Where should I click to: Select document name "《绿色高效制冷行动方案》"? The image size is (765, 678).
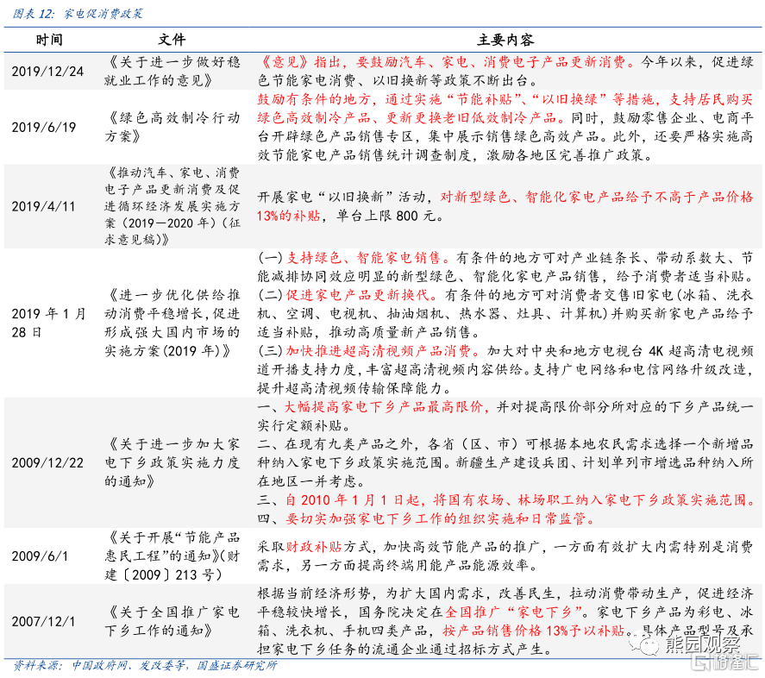pyautogui.click(x=172, y=127)
